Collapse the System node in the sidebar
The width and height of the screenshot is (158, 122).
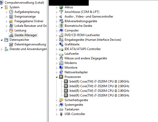tap(2, 7)
